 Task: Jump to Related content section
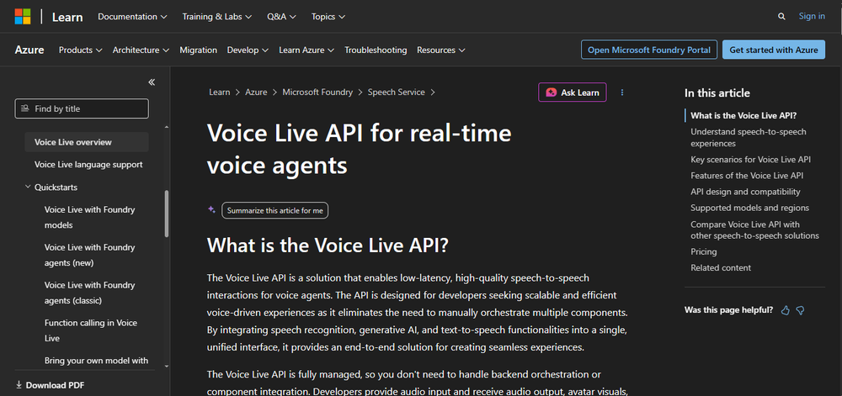click(721, 267)
